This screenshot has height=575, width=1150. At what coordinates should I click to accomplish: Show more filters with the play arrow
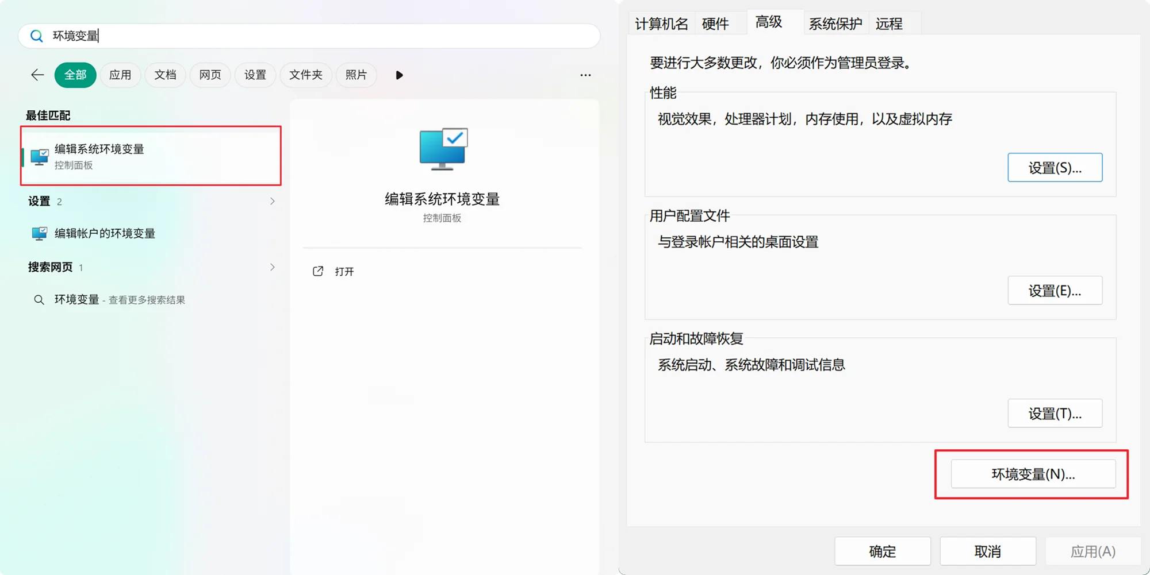[399, 75]
